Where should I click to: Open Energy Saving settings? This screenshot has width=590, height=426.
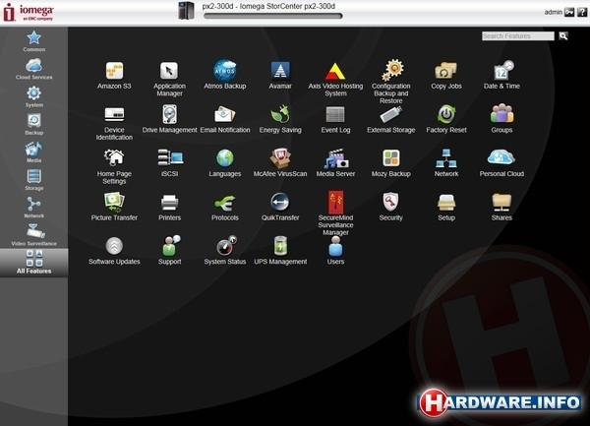pyautogui.click(x=280, y=119)
